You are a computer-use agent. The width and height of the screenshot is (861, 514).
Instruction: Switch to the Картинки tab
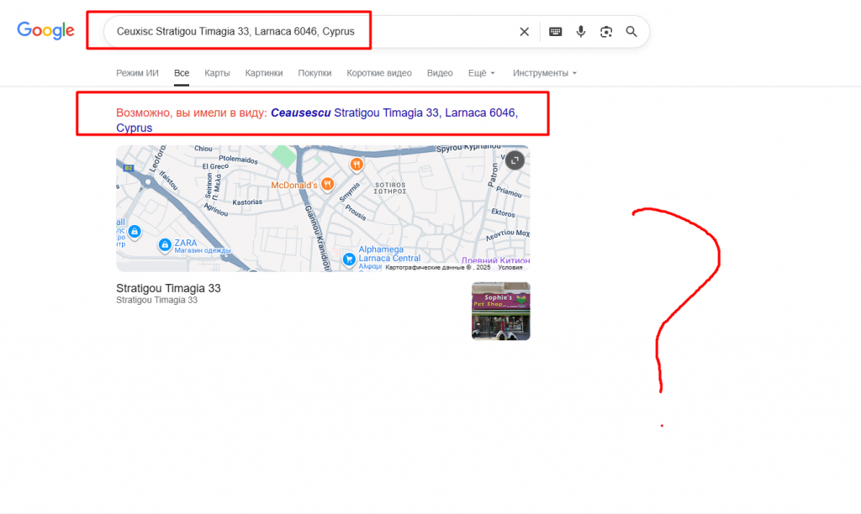click(264, 73)
